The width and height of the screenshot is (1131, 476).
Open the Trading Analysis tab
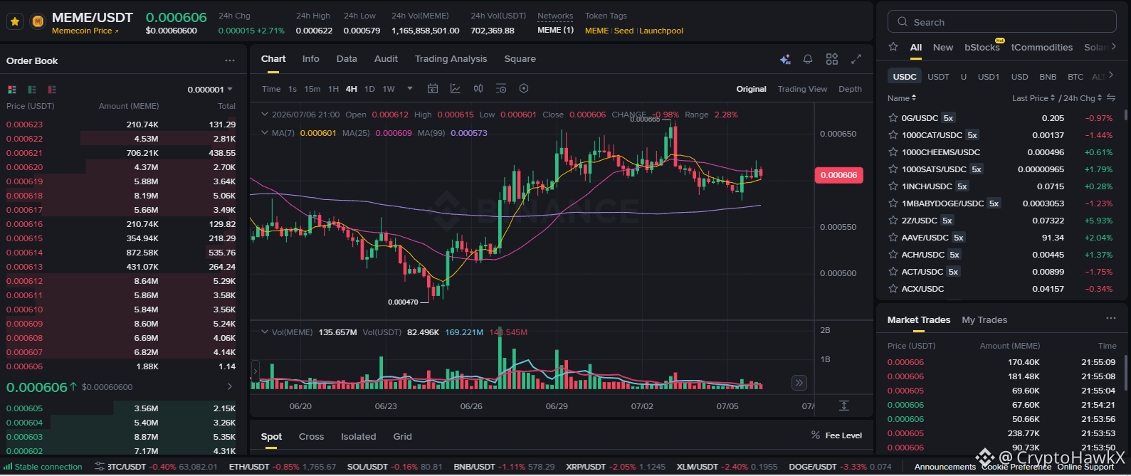click(451, 59)
